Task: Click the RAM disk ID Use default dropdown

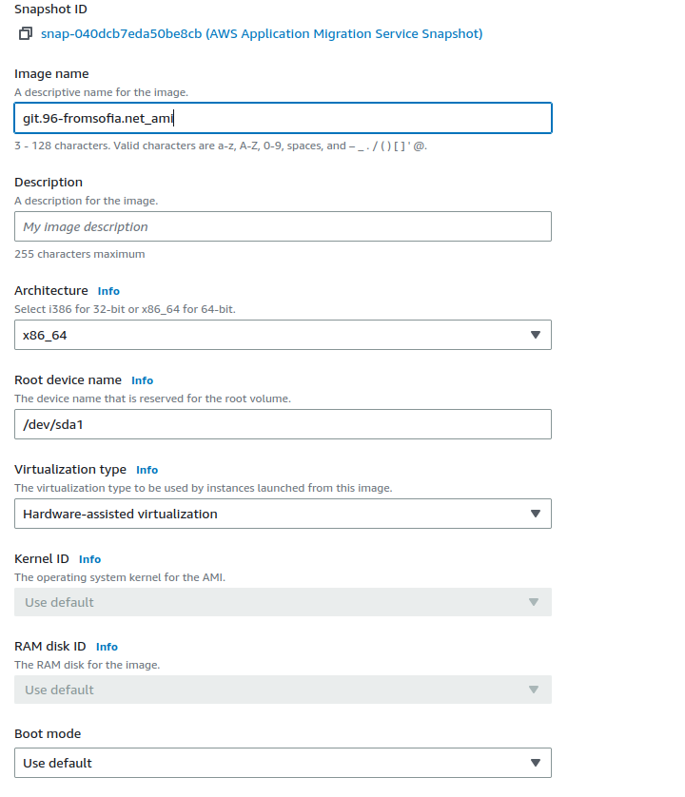Action: click(x=283, y=690)
